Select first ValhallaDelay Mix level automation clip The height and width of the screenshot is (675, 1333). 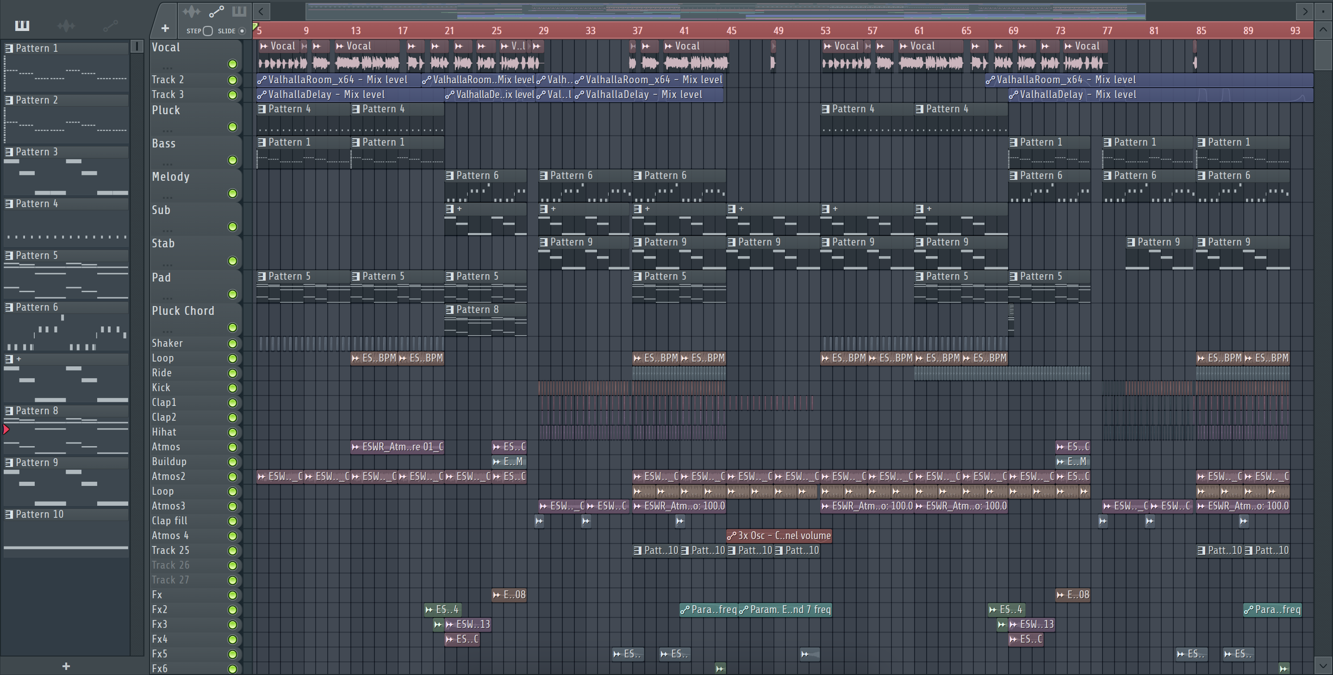click(350, 95)
